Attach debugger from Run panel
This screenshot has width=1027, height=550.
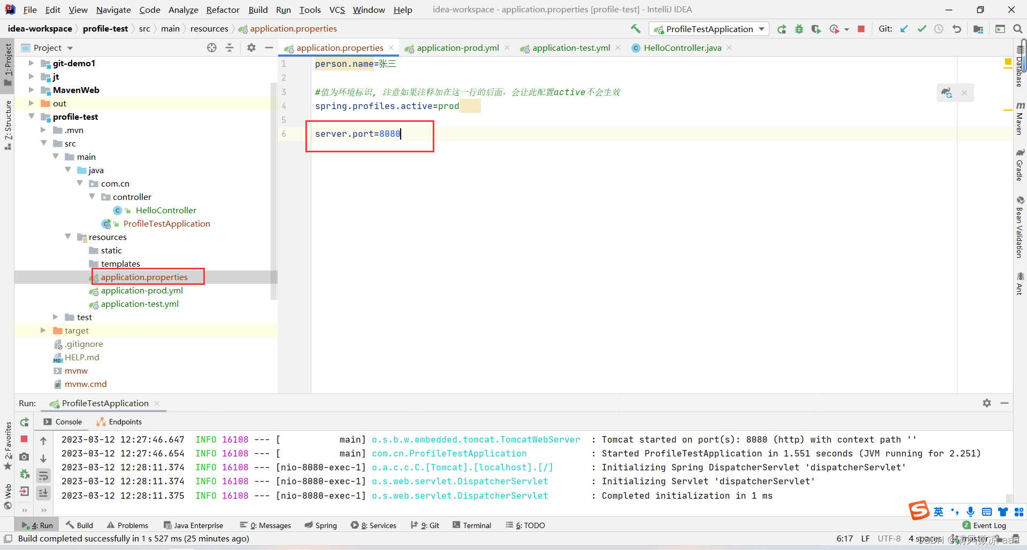pyautogui.click(x=24, y=474)
